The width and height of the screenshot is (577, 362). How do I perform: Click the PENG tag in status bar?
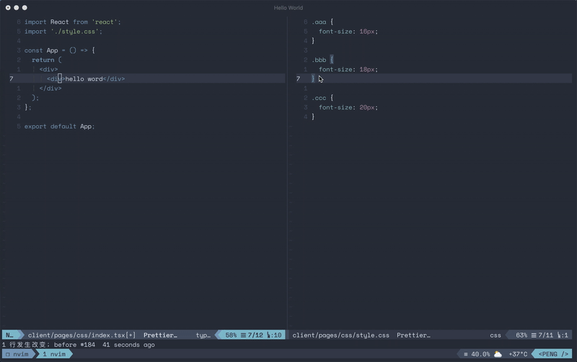553,354
